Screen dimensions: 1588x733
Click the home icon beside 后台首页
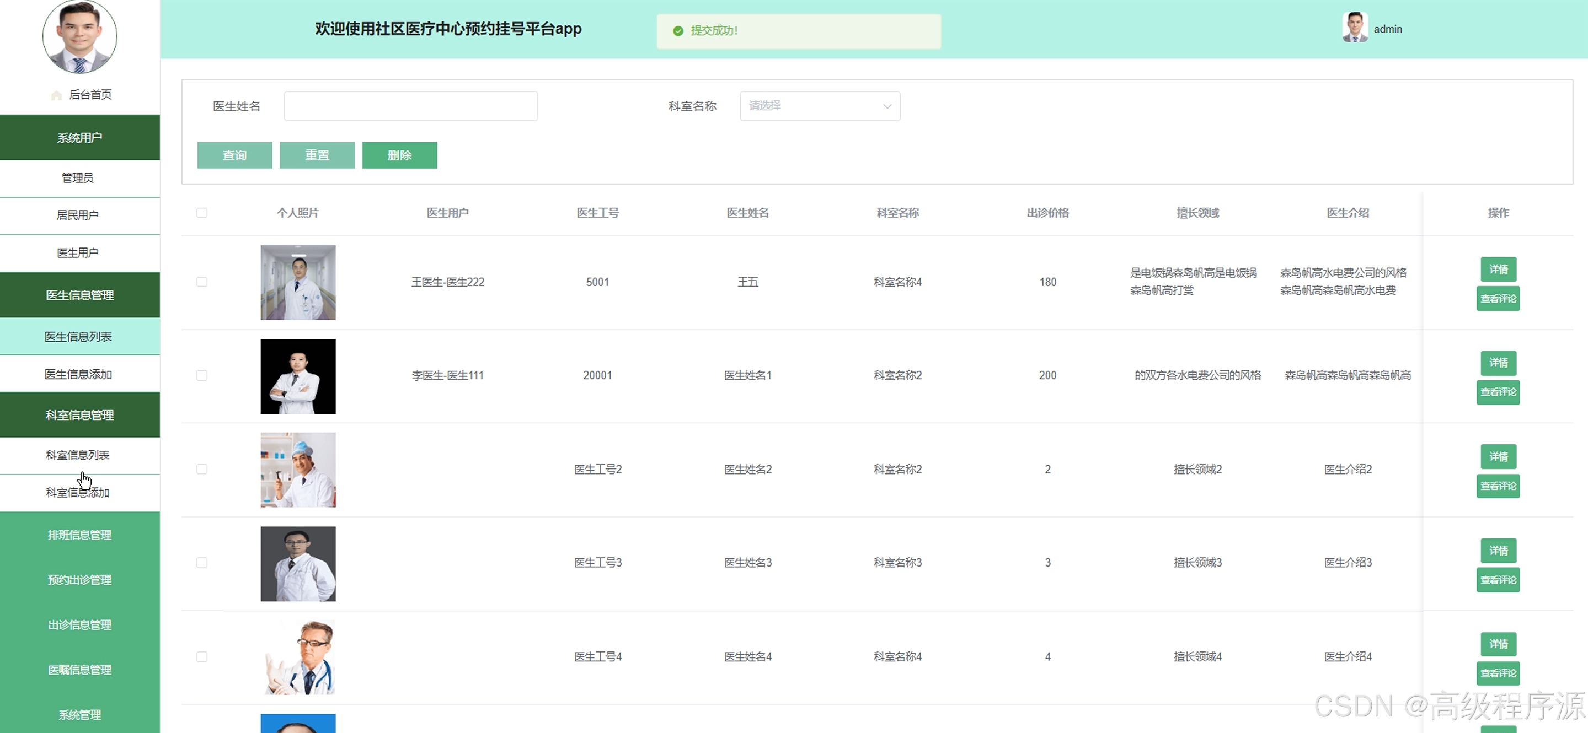pyautogui.click(x=56, y=95)
